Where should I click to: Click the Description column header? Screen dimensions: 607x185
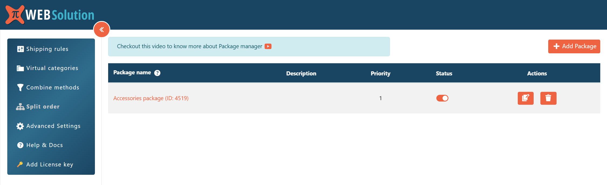[x=301, y=73]
